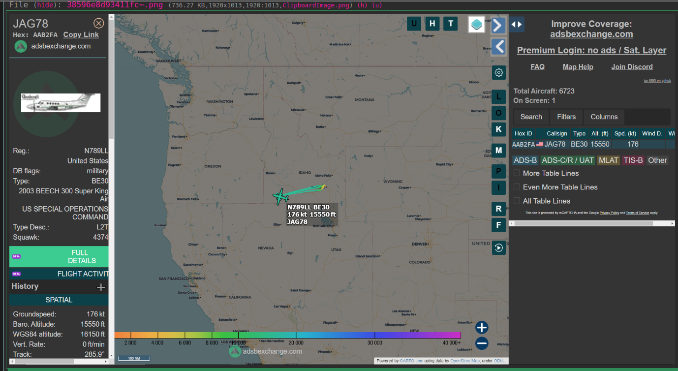Viewport: 678px width, 371px height.
Task: Switch to the Search tab
Action: click(531, 117)
